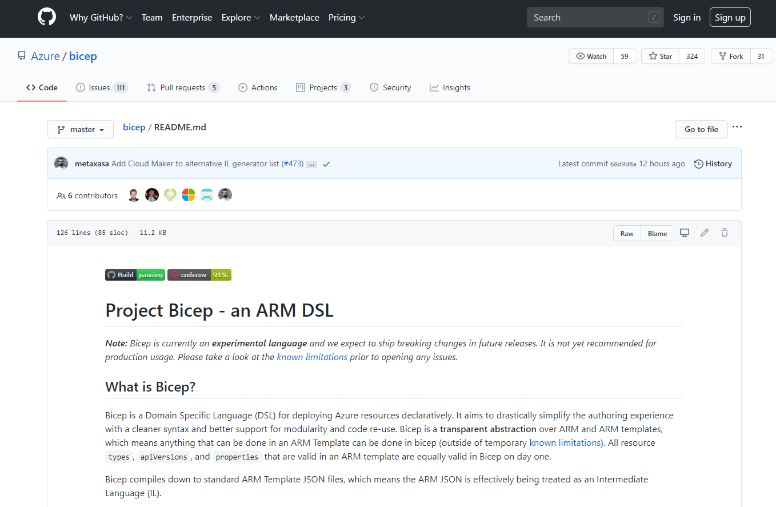
Task: Click the Build passing badge
Action: (135, 275)
